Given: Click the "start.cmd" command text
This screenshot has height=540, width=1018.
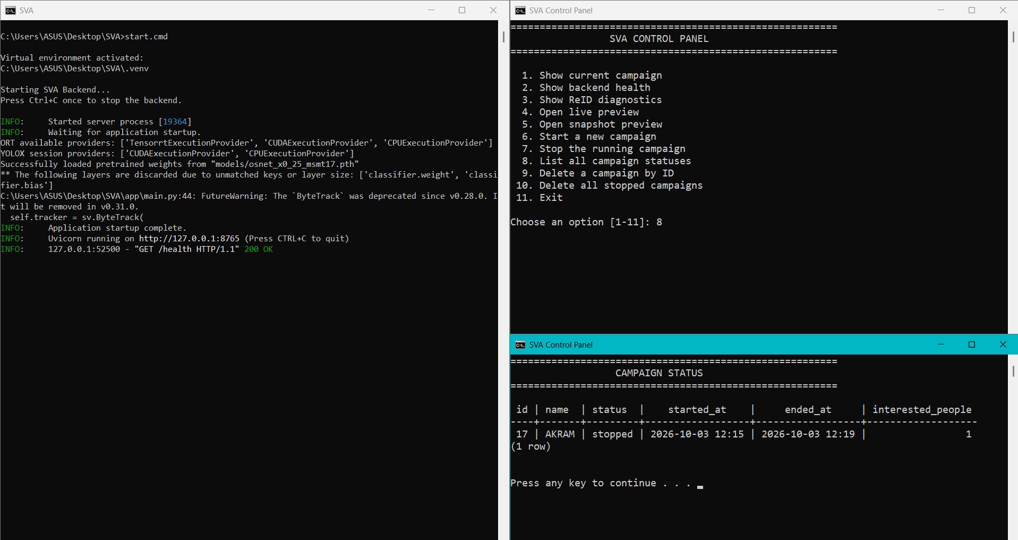Looking at the screenshot, I should [x=146, y=37].
